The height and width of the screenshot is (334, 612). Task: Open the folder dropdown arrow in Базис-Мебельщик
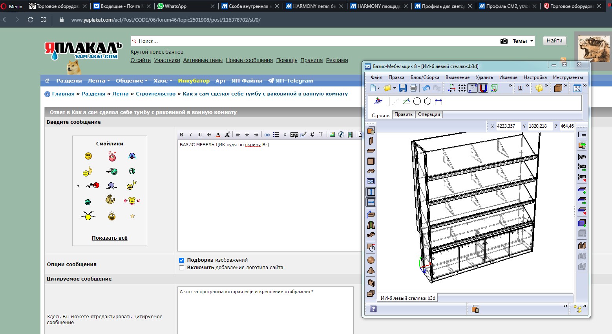(395, 88)
